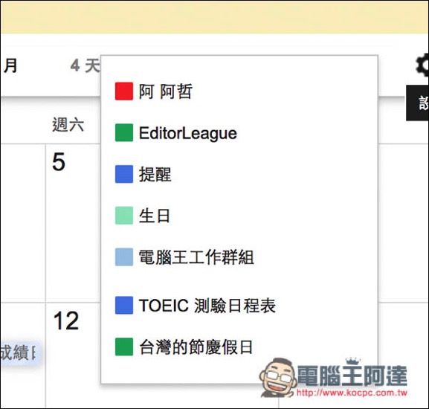Click the light green swatch beside 生日
The width and height of the screenshot is (429, 409).
pyautogui.click(x=124, y=216)
